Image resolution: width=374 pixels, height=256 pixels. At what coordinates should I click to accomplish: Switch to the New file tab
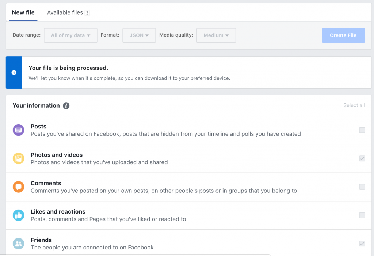23,12
